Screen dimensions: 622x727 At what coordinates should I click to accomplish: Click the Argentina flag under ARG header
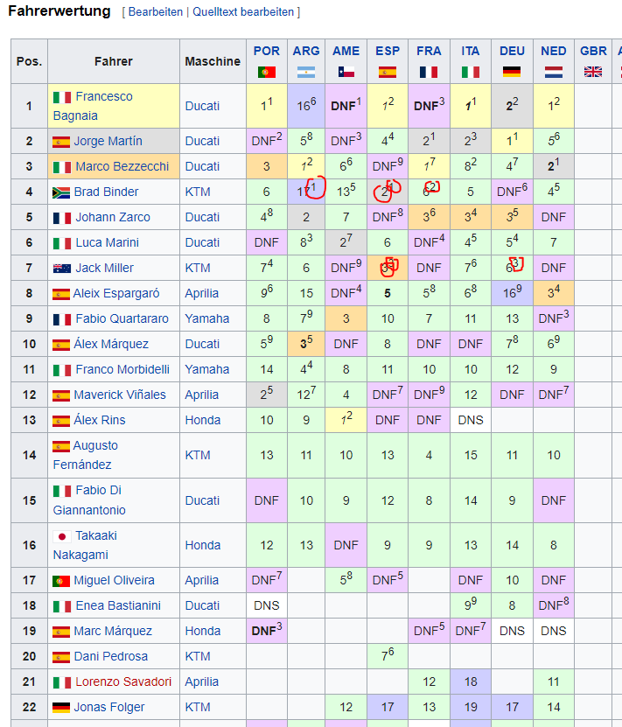click(306, 72)
